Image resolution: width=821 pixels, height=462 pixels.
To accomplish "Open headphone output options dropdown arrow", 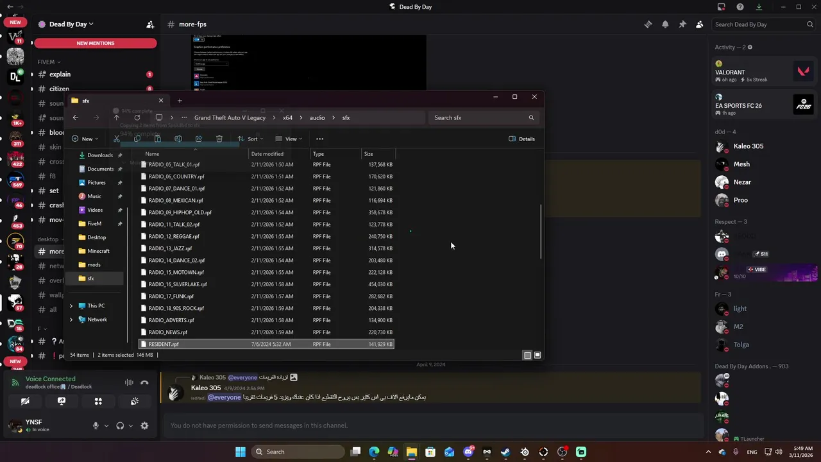I will pos(131,425).
